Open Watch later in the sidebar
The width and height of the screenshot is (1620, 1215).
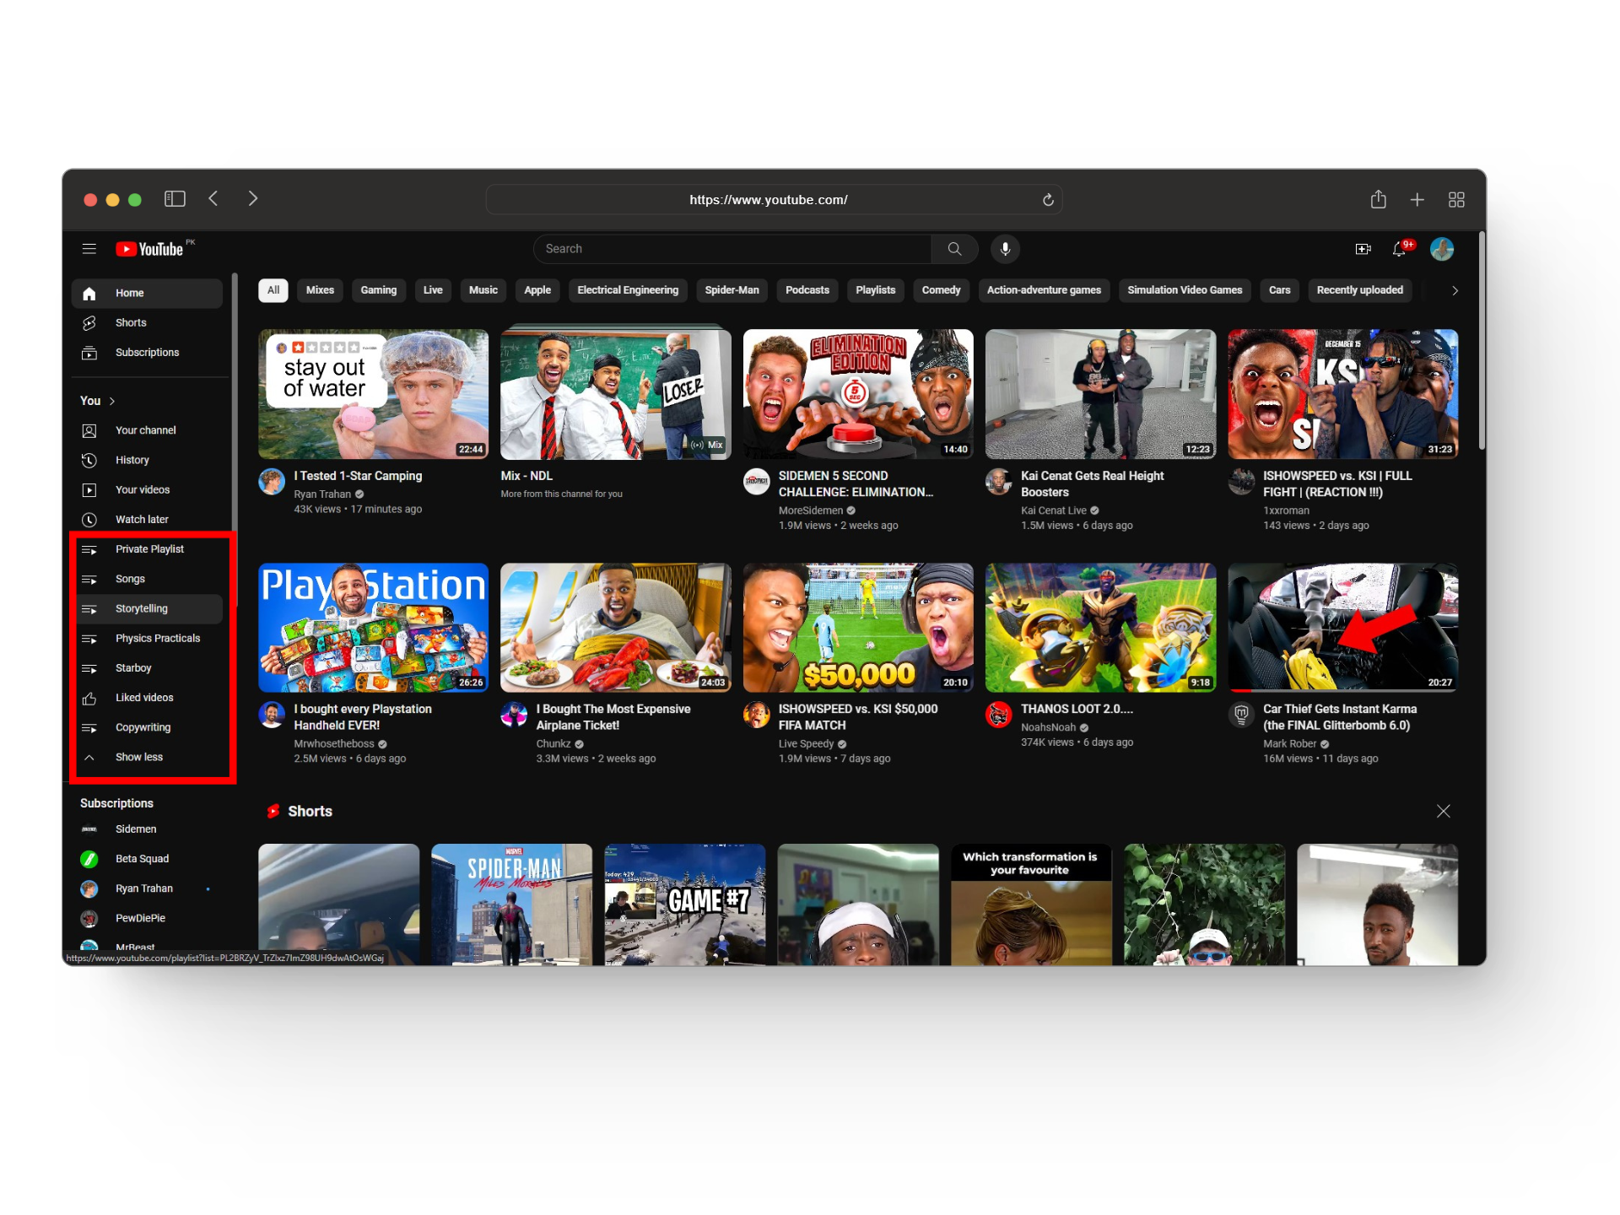(x=142, y=520)
